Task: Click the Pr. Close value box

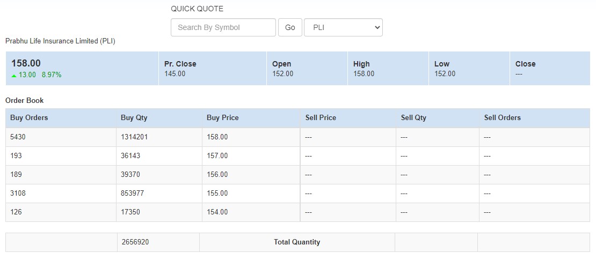Action: pyautogui.click(x=212, y=69)
